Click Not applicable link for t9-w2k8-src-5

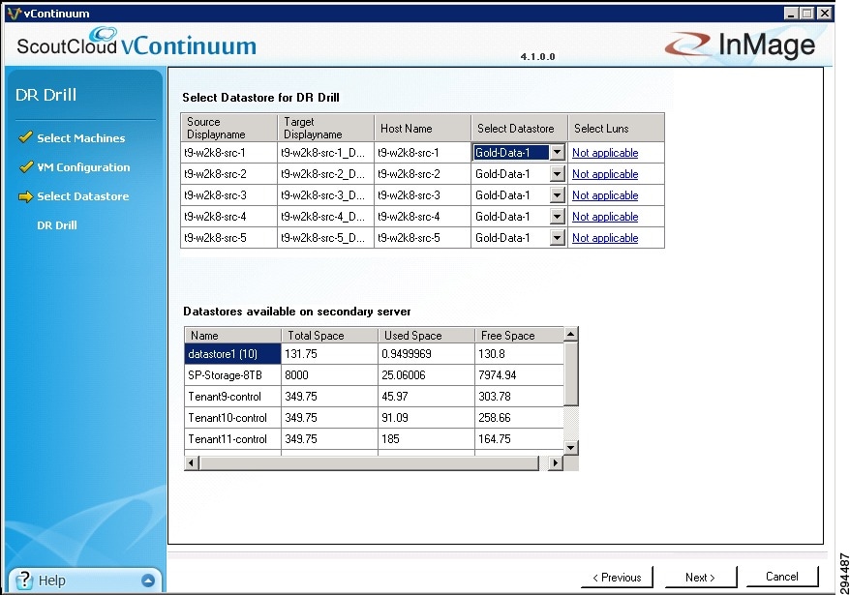pos(605,237)
